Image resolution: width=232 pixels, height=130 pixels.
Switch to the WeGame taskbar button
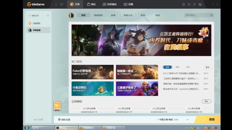[x=67, y=128]
